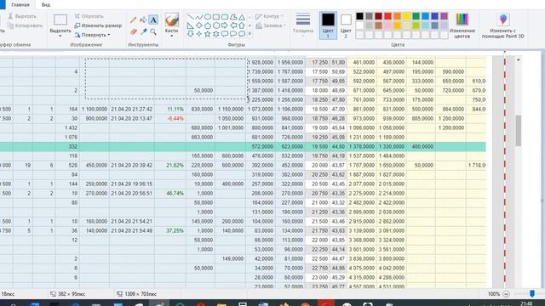Click the vertical scrollbar thumb
This screenshot has height=306, width=545.
pos(518,130)
